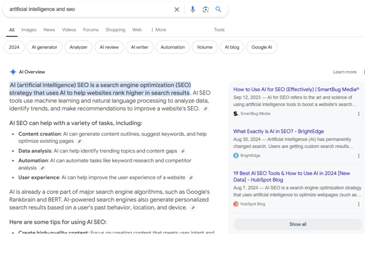Clear the search box with the X icon
Image resolution: width=365 pixels, height=256 pixels.
[177, 9]
